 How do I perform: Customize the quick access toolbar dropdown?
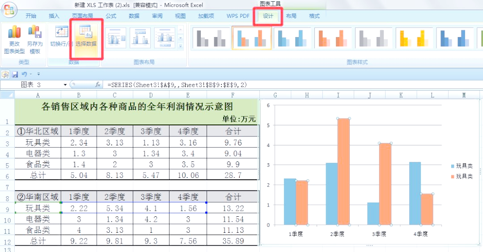38,74
